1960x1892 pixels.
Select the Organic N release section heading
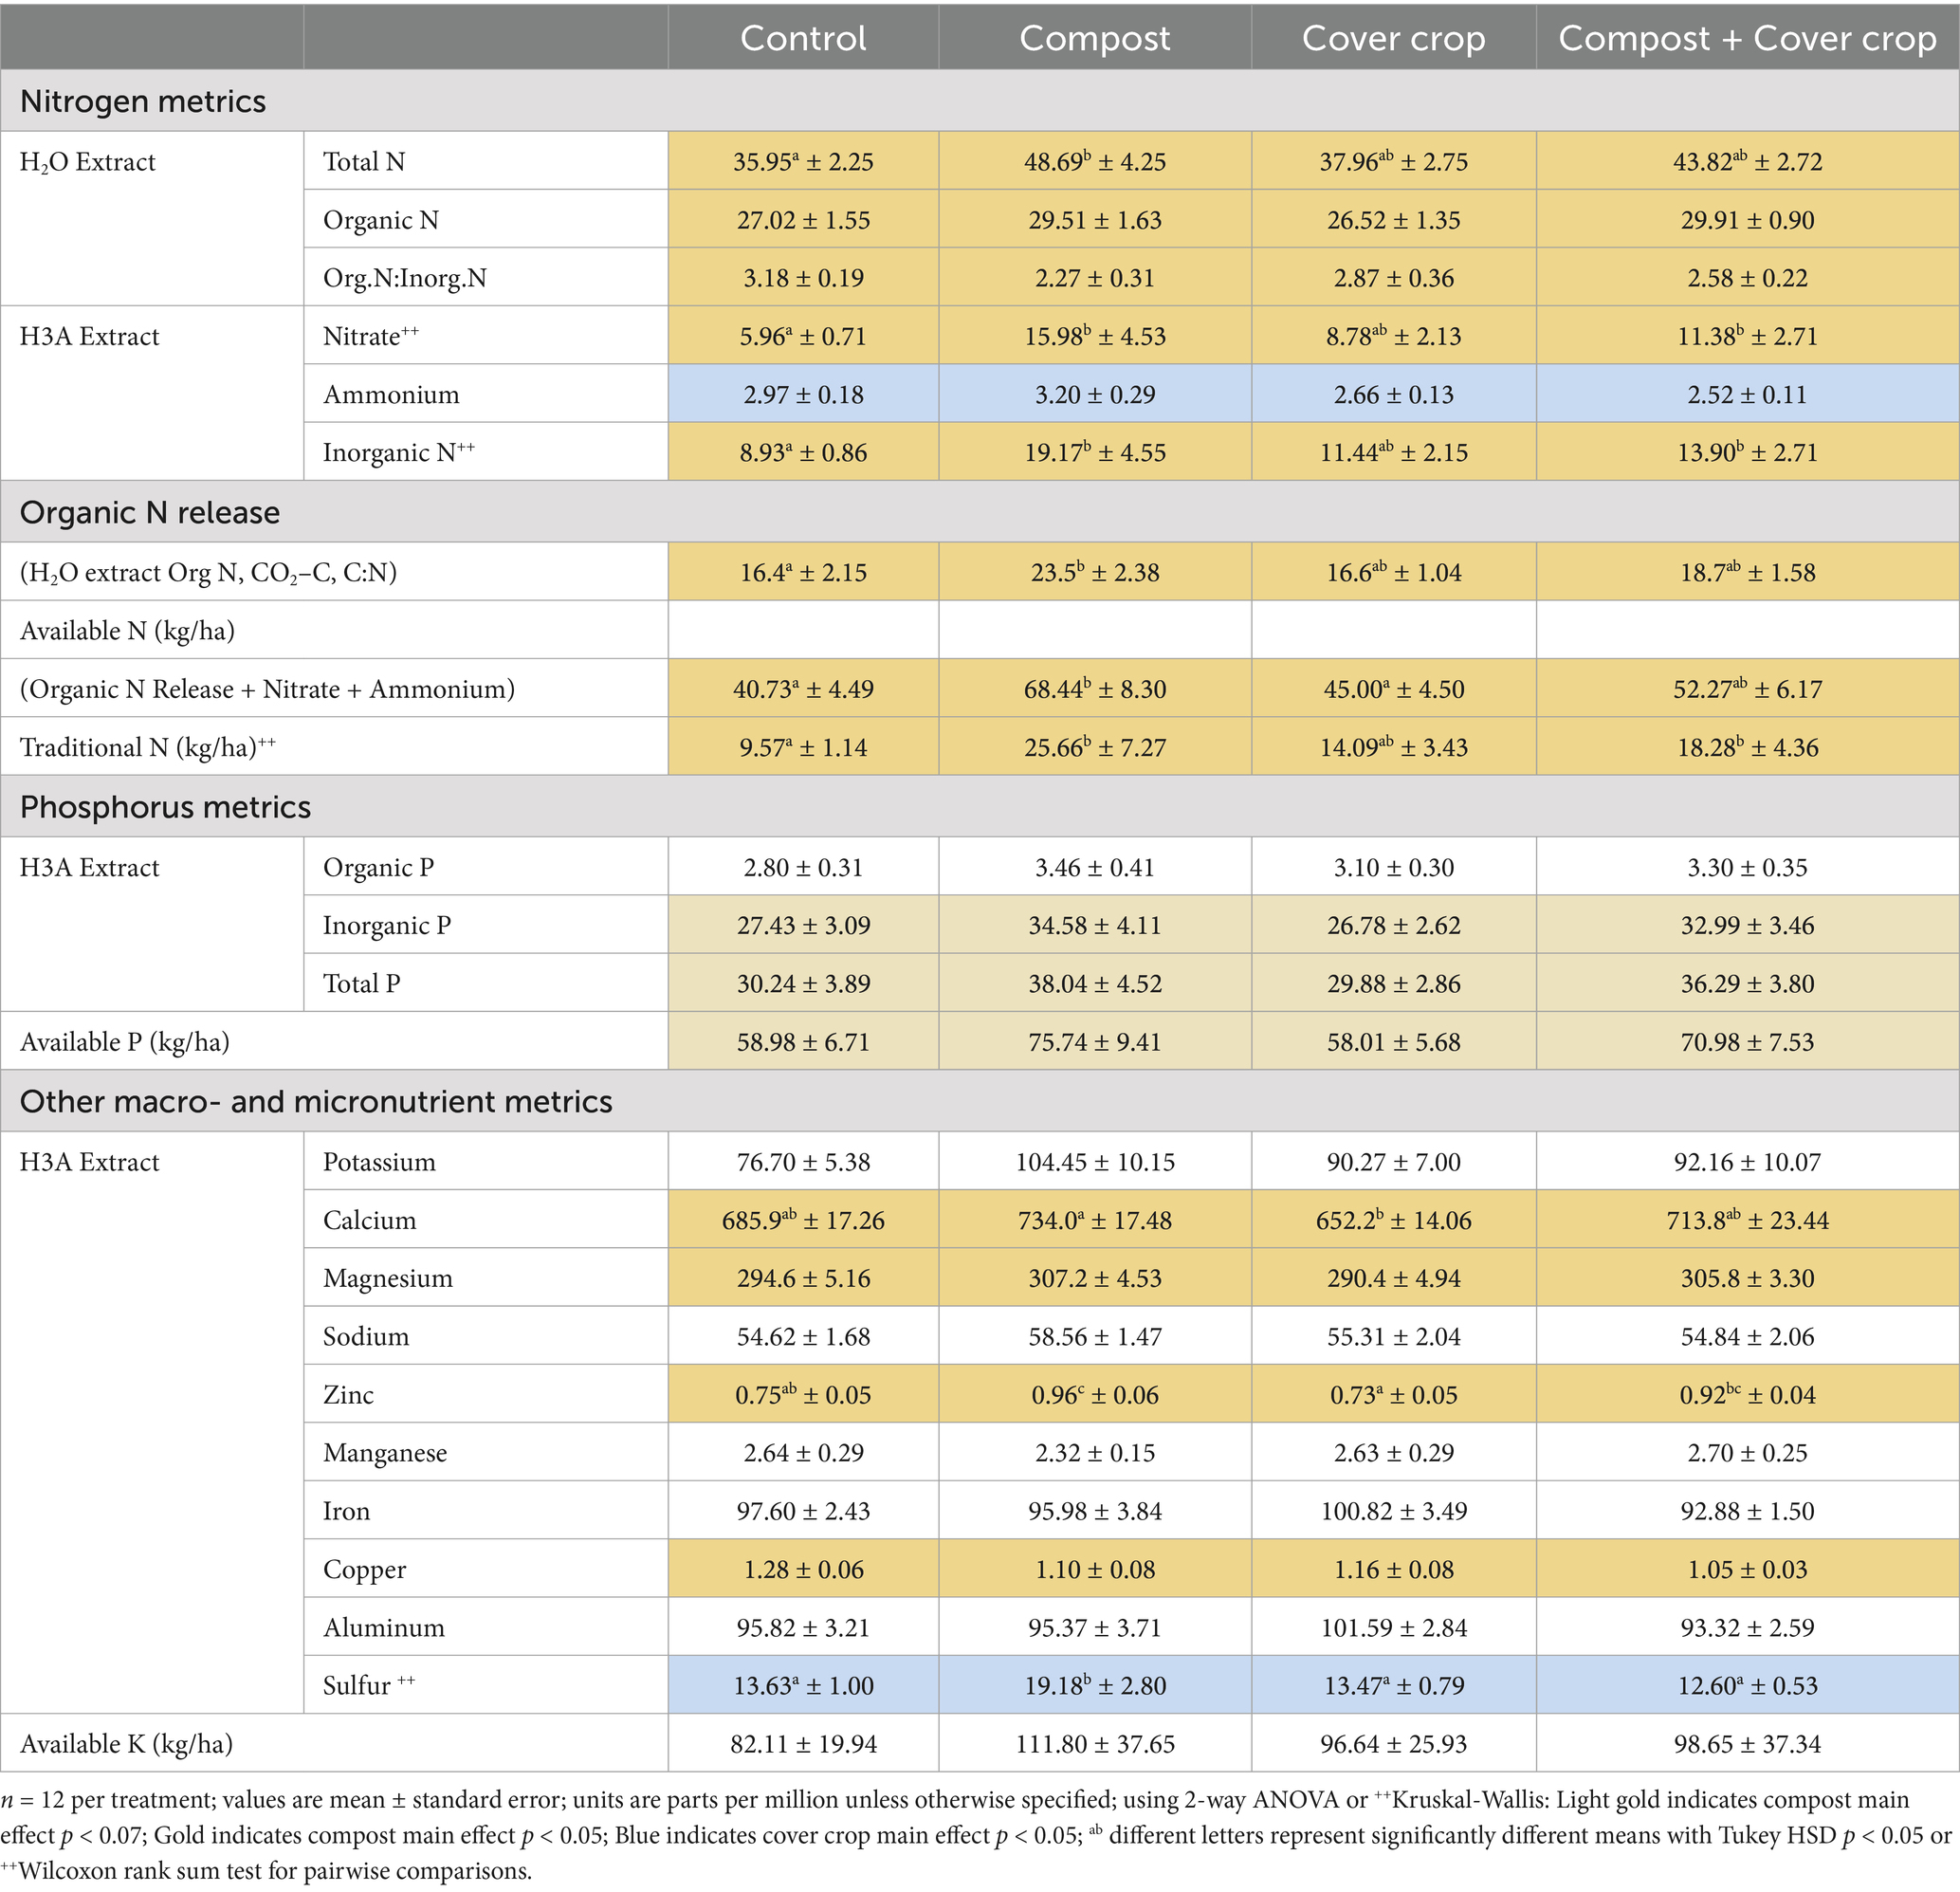pyautogui.click(x=150, y=512)
